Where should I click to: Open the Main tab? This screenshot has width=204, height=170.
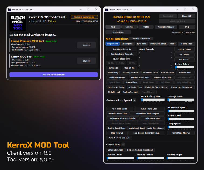(113, 27)
